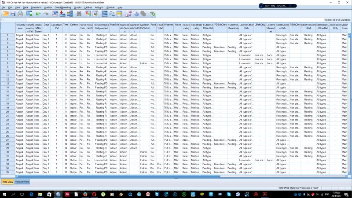
Task: Select the Data View tab
Action: pos(7,182)
